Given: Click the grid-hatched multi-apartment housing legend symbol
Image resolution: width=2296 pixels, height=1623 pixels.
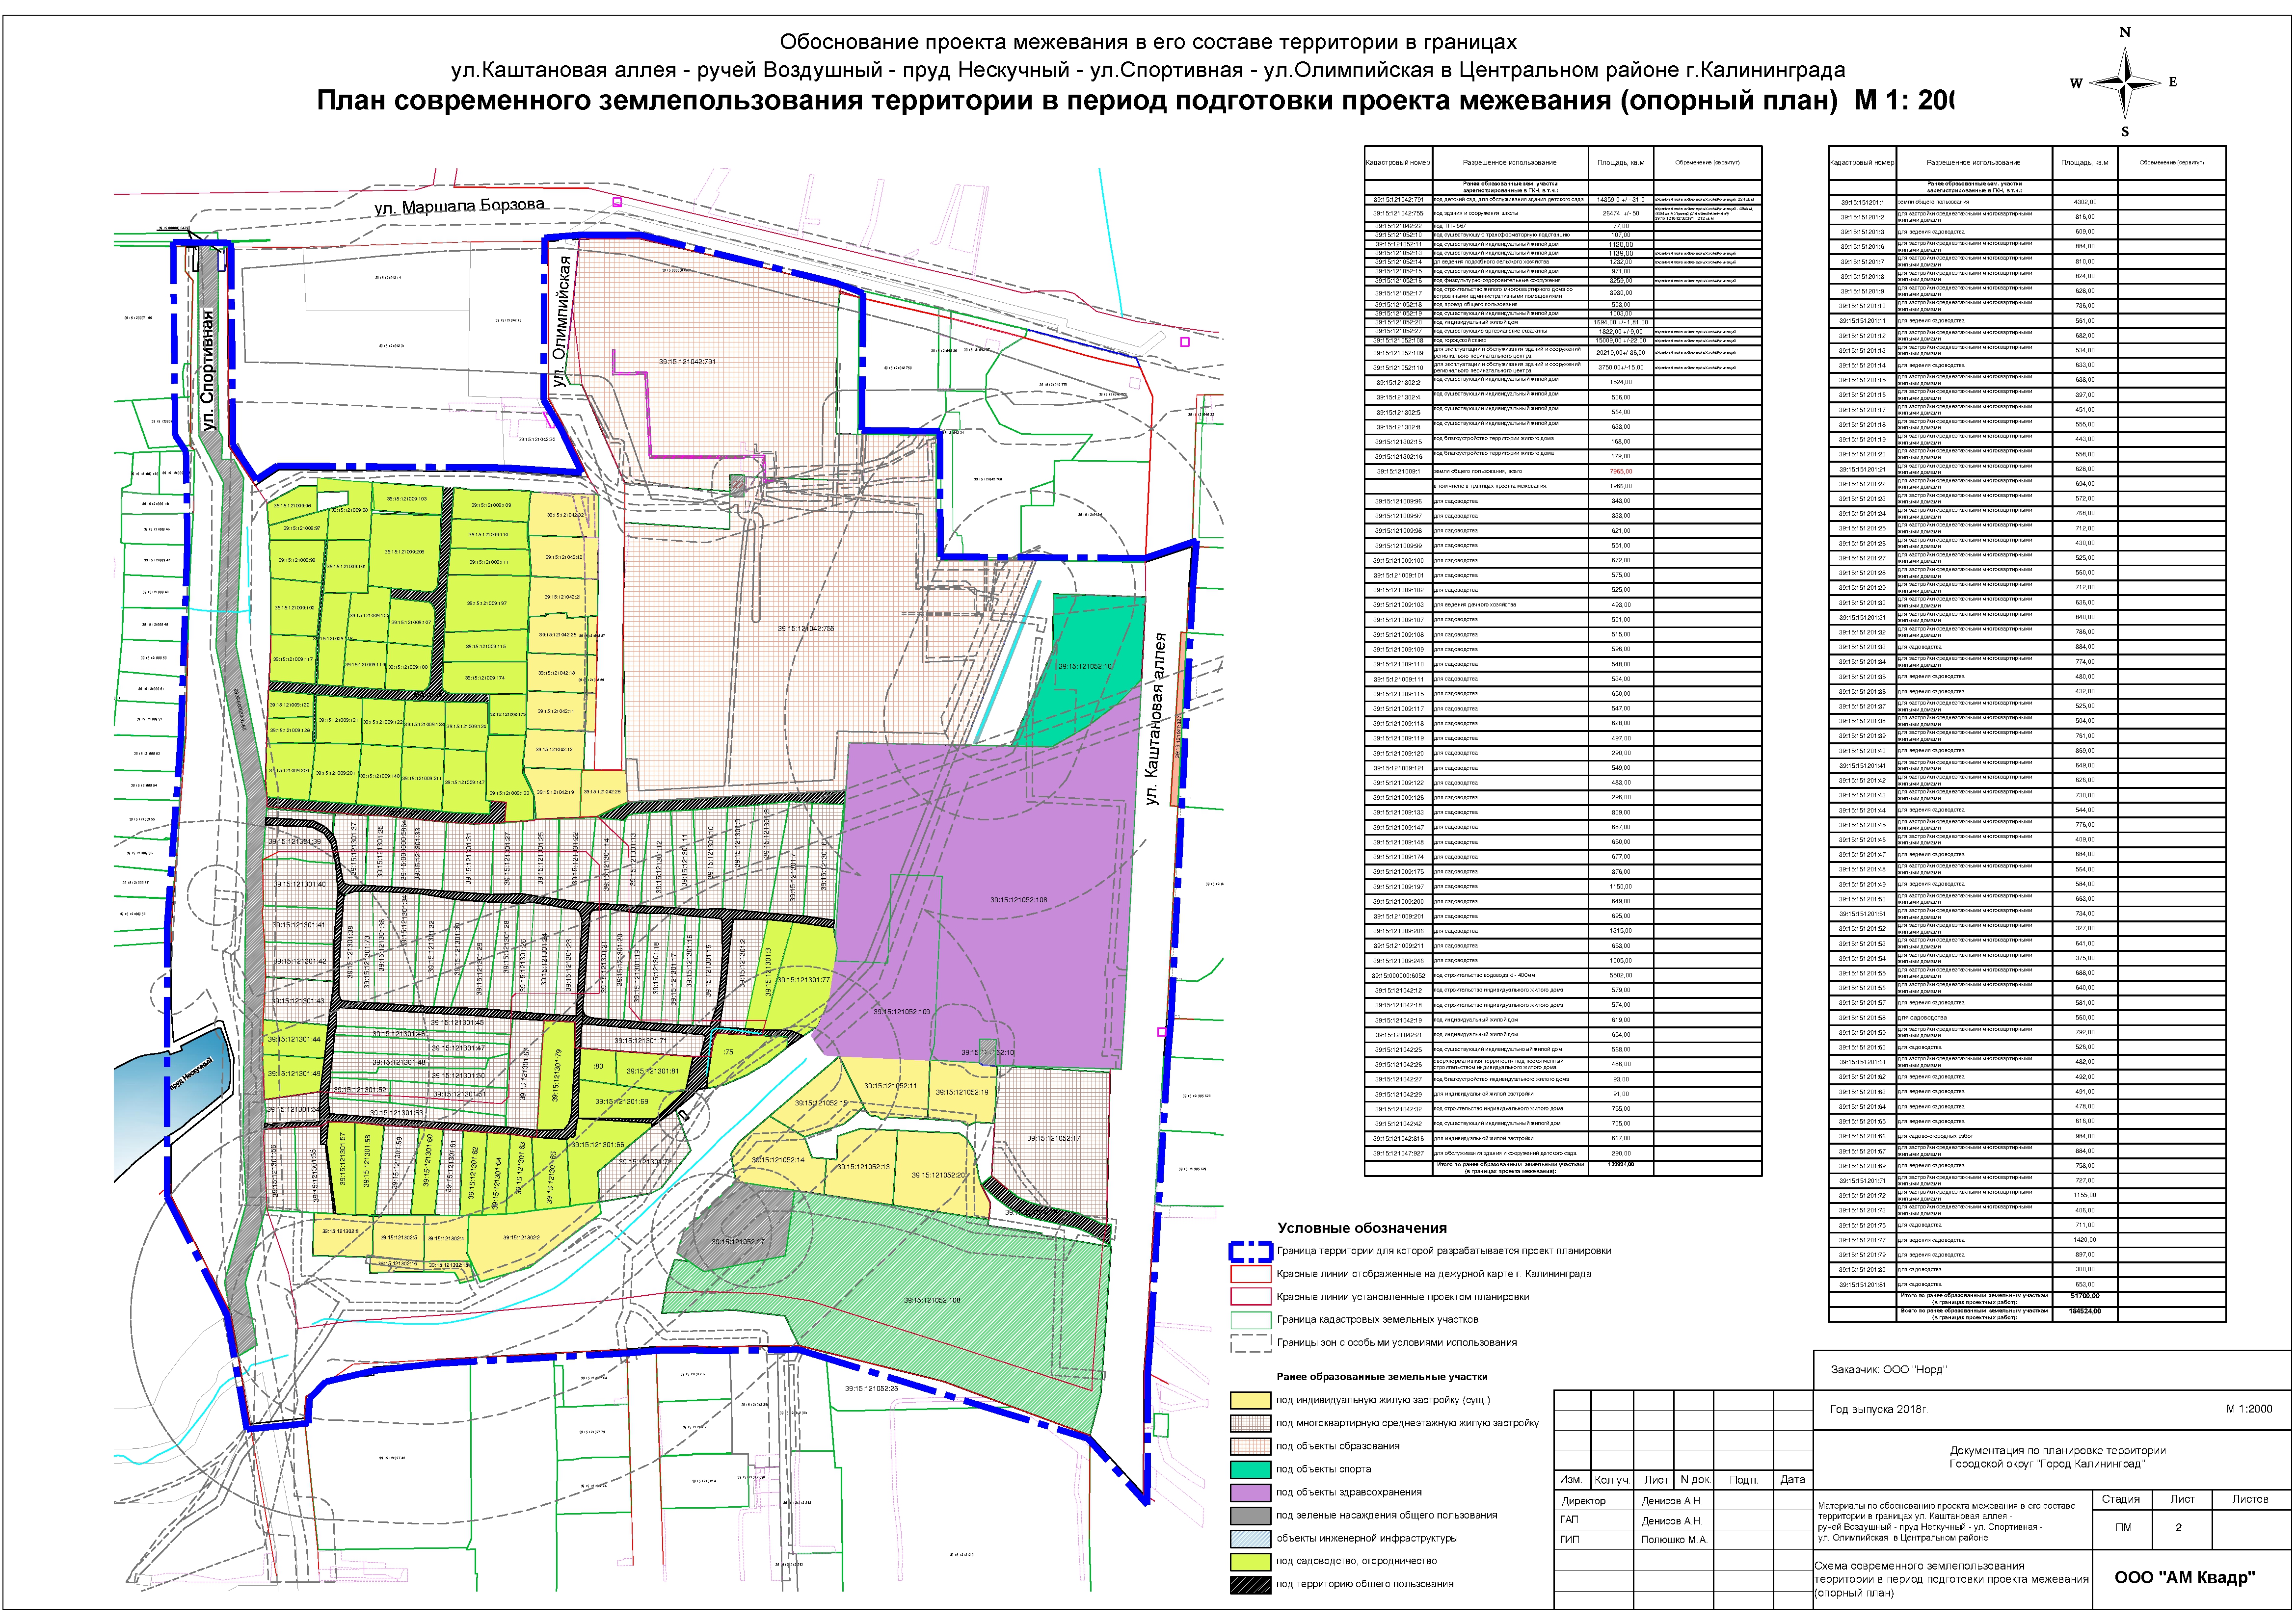Looking at the screenshot, I should point(1250,1423).
